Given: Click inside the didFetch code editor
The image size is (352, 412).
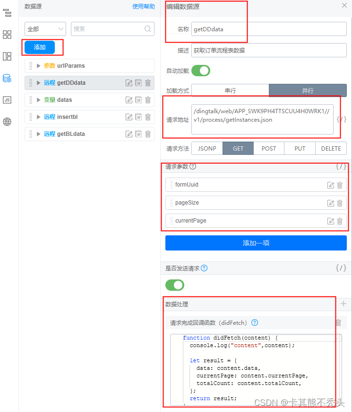Looking at the screenshot, I should 256,370.
